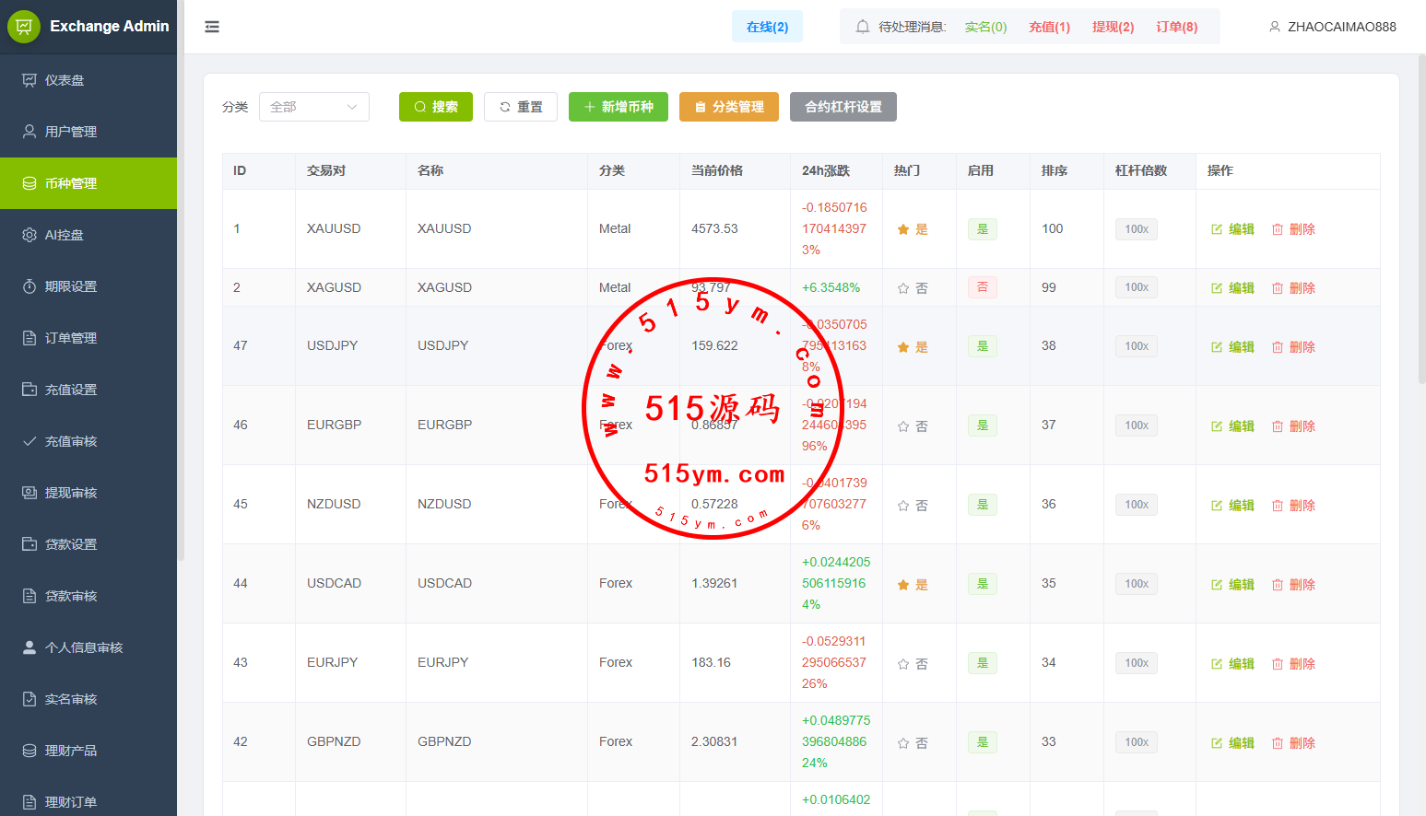This screenshot has width=1426, height=816.
Task: Click the edit icon for XAUUSD row
Action: (1217, 229)
